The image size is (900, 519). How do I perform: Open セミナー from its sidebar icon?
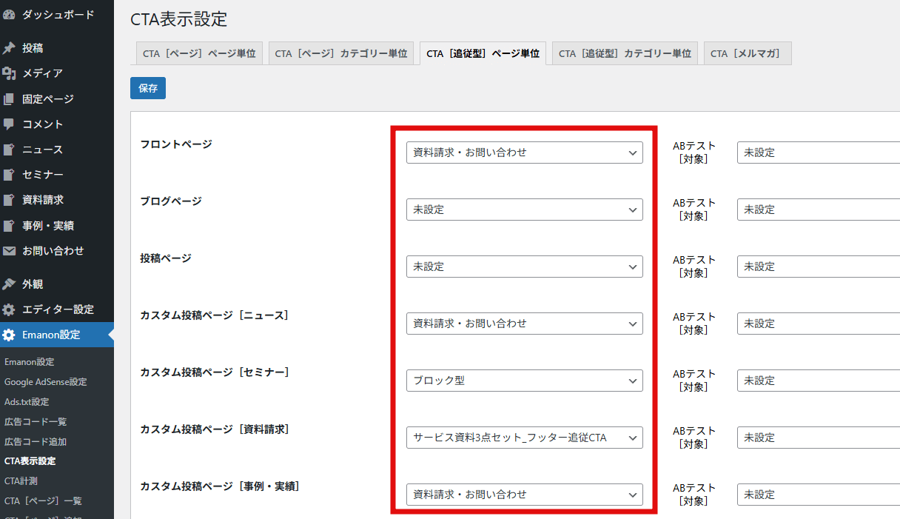(x=11, y=174)
